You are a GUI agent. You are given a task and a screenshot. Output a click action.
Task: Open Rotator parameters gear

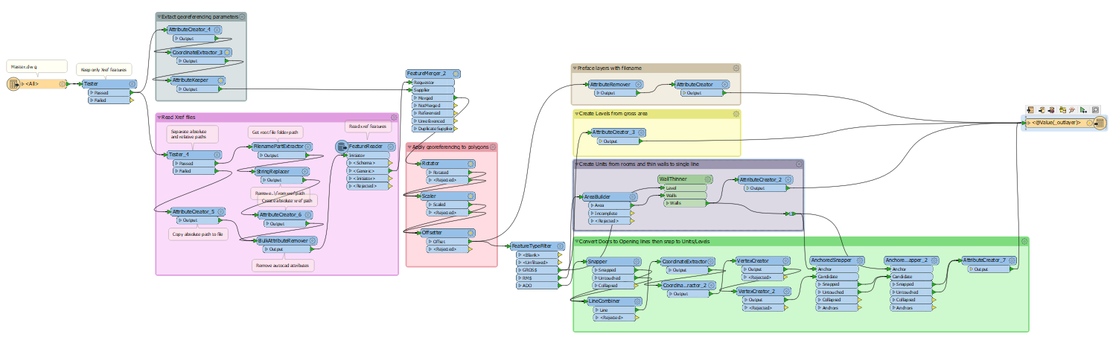click(471, 164)
